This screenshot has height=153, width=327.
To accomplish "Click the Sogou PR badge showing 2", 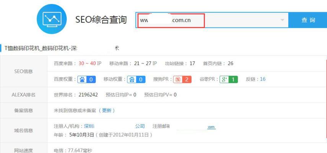I will tap(182, 79).
